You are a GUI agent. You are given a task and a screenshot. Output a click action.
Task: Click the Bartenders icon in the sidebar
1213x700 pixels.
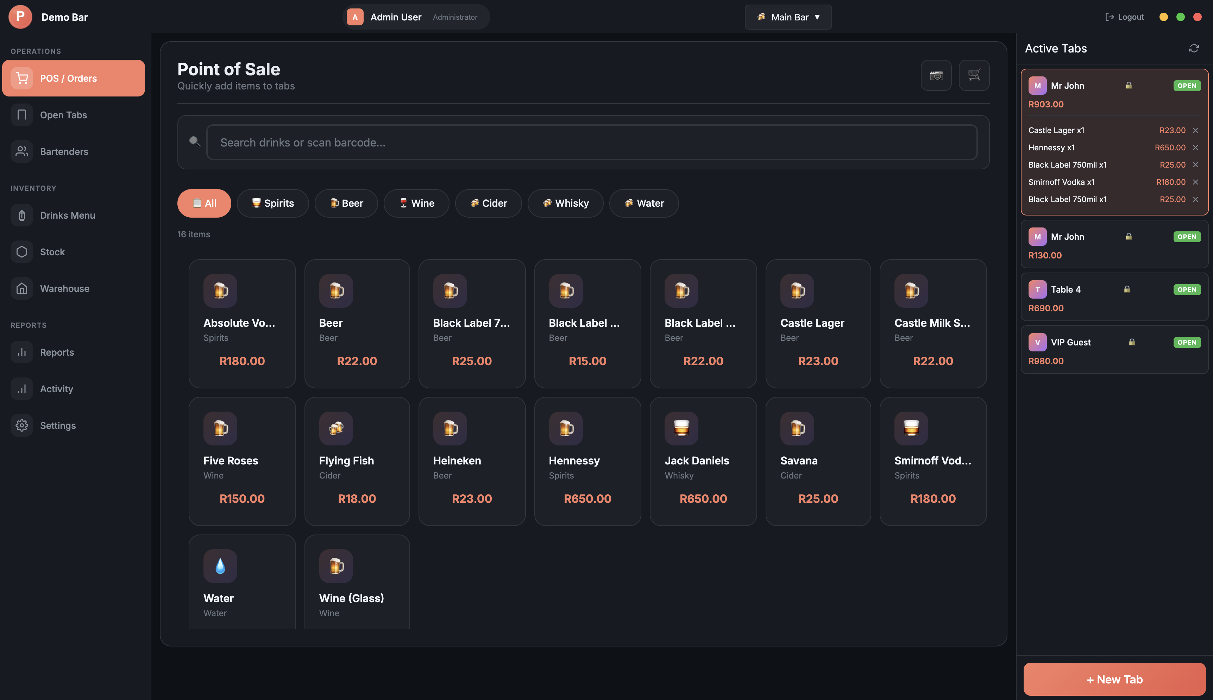point(21,151)
